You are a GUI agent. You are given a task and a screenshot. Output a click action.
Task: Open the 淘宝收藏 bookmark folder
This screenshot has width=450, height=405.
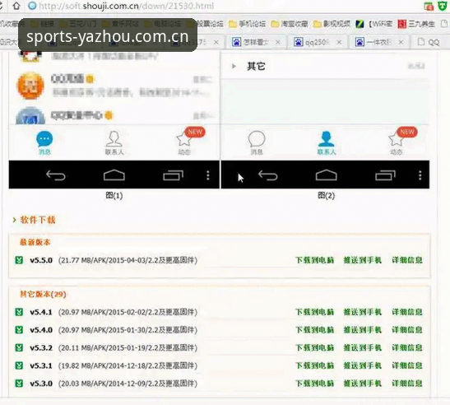(290, 24)
